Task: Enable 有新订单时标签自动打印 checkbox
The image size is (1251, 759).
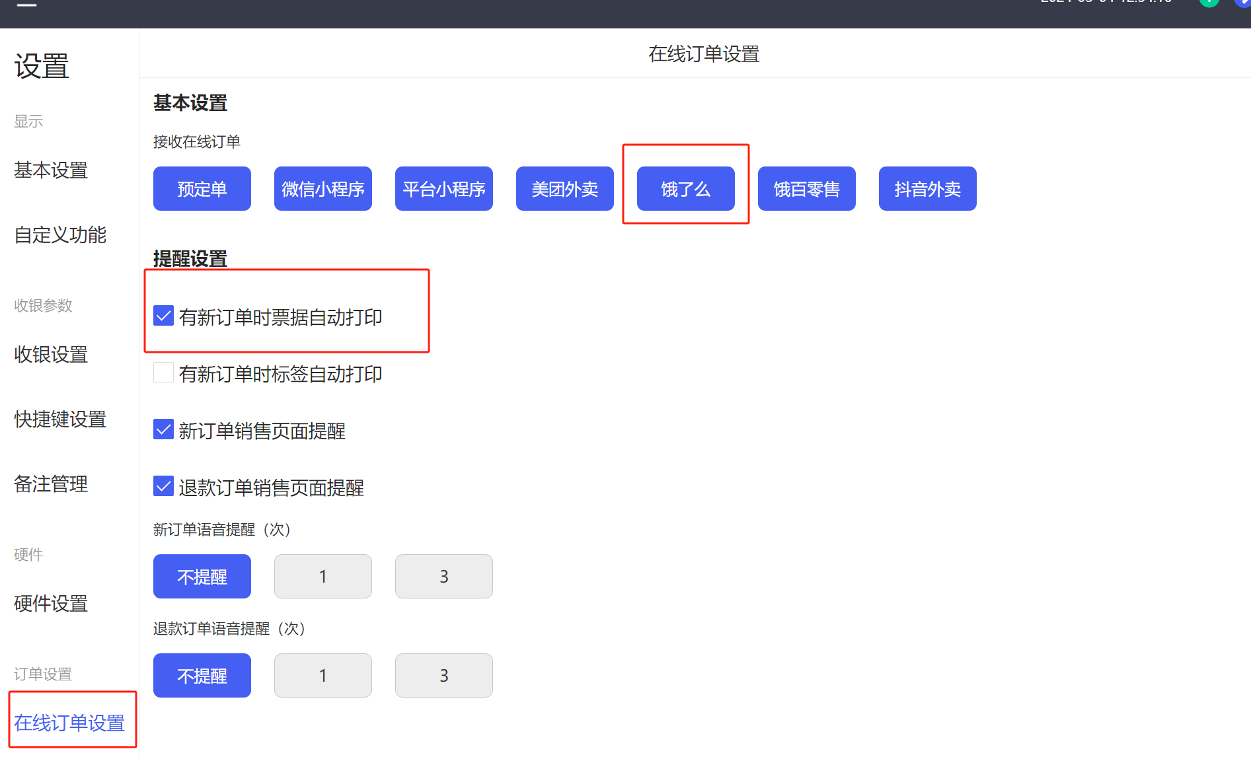Action: [x=163, y=373]
